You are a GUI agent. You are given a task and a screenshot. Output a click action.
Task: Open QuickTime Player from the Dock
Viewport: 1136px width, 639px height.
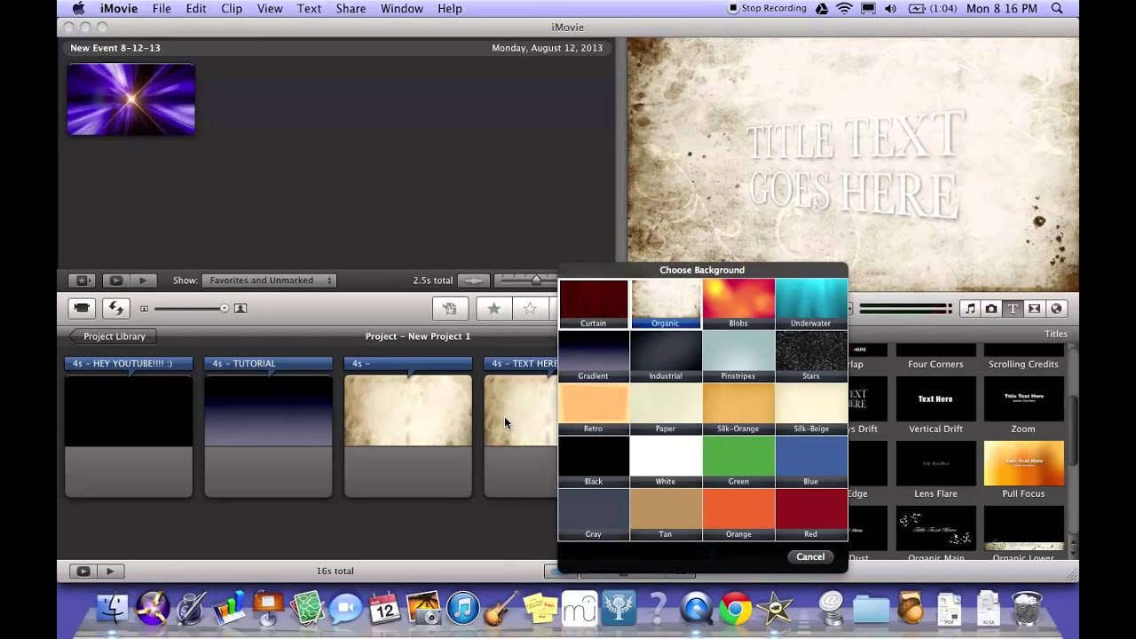(696, 609)
